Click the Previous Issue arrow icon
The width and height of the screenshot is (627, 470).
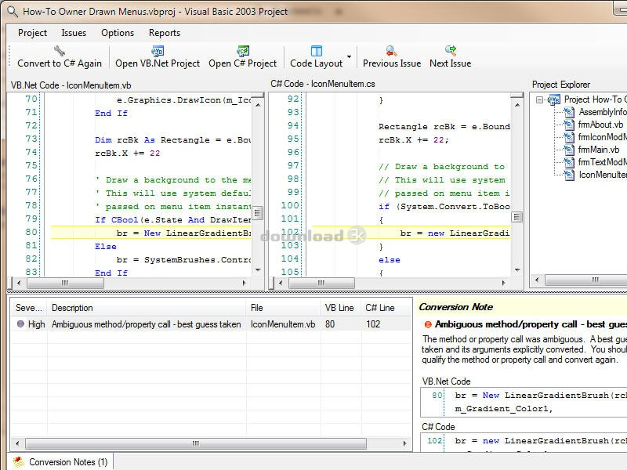[x=391, y=51]
